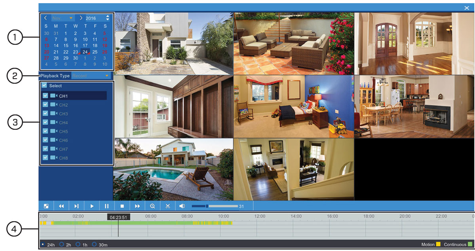Click the fullscreen toggle icon in playback bar
This screenshot has width=475, height=251.
coord(46,206)
